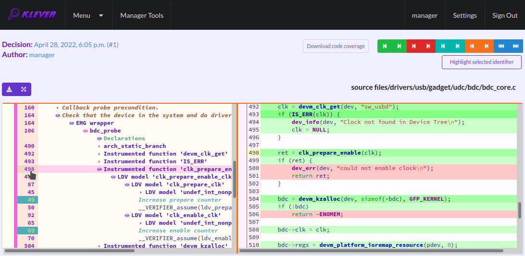Rewind to first item with blue button
525x256 pixels.
click(501, 46)
